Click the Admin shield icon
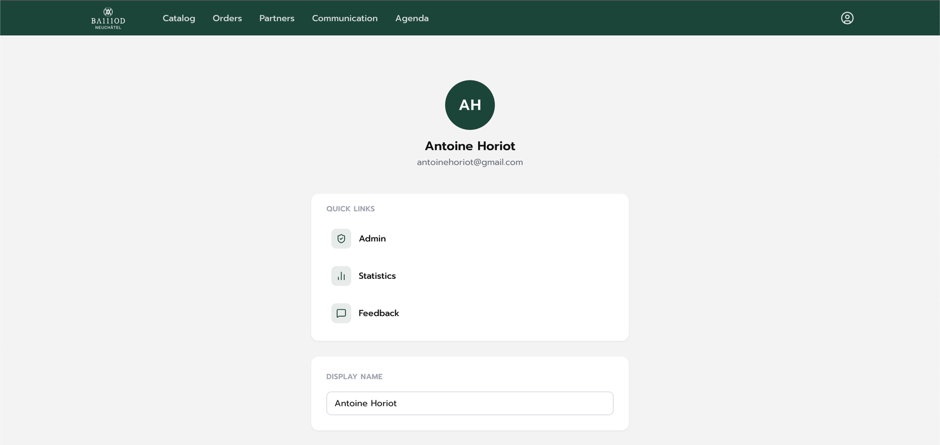The width and height of the screenshot is (940, 445). (341, 239)
